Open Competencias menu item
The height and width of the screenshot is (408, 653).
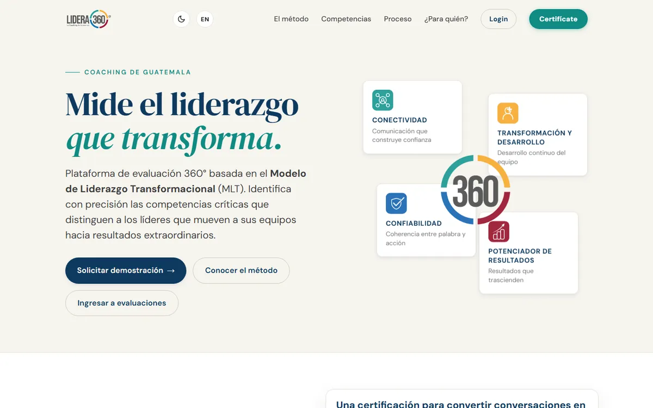coord(346,19)
